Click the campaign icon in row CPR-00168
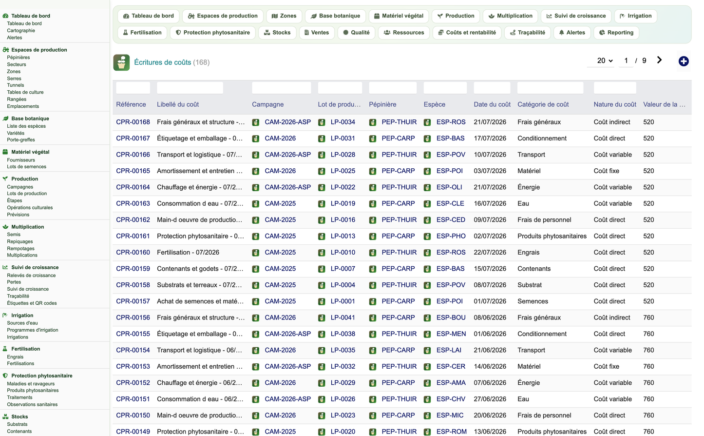Image resolution: width=704 pixels, height=436 pixels. [256, 122]
